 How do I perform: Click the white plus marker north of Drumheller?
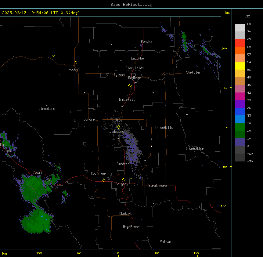187,114
